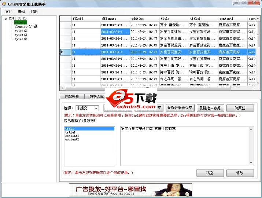262x198 pixels.
Task: Close the Cms内容采集上载助手 window
Action: click(254, 3)
